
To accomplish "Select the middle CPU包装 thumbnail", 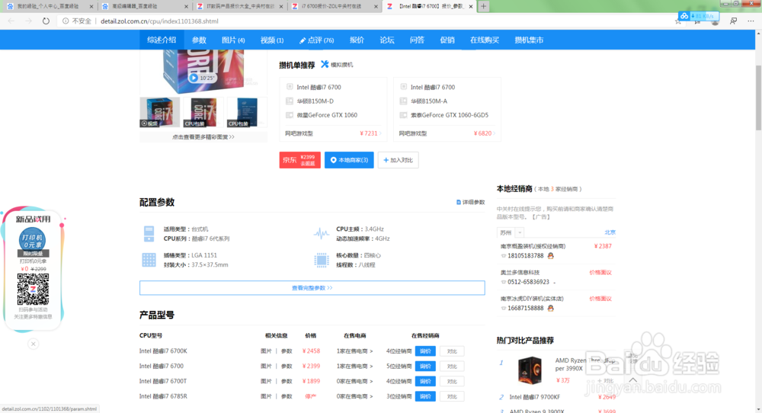I will pos(203,112).
